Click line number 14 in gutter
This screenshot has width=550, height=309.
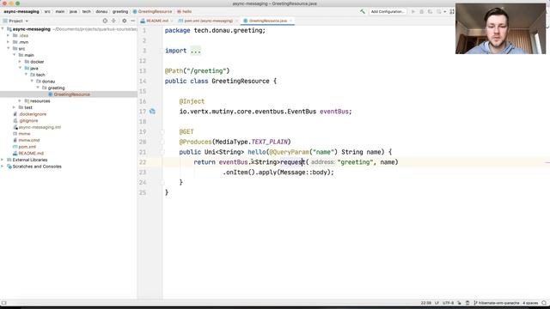(x=143, y=82)
